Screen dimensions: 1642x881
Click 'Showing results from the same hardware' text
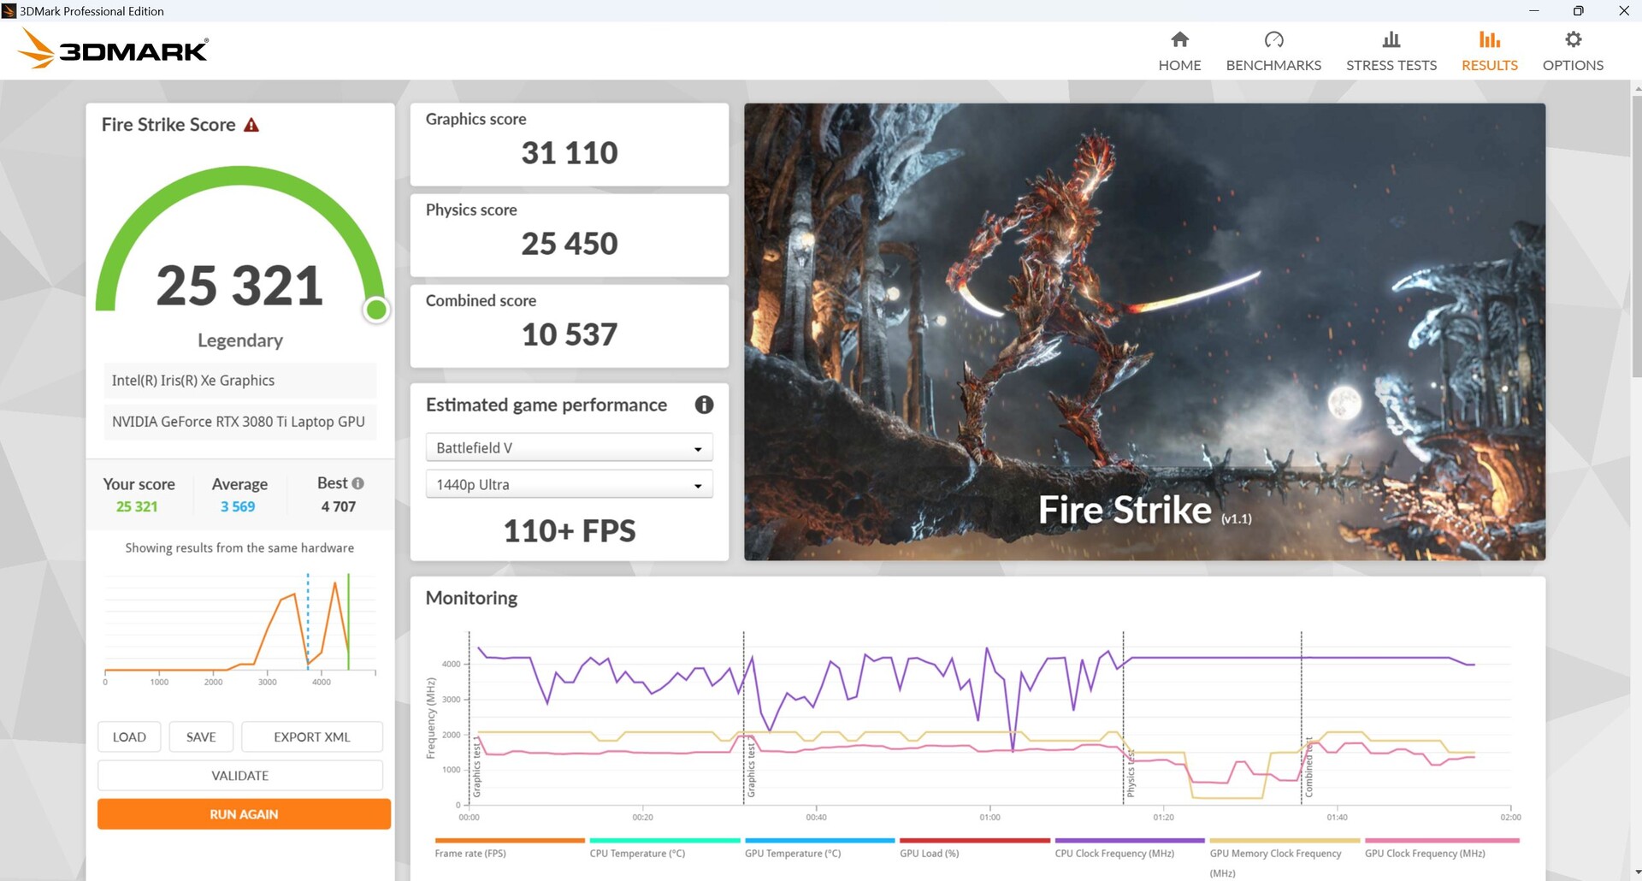click(239, 547)
